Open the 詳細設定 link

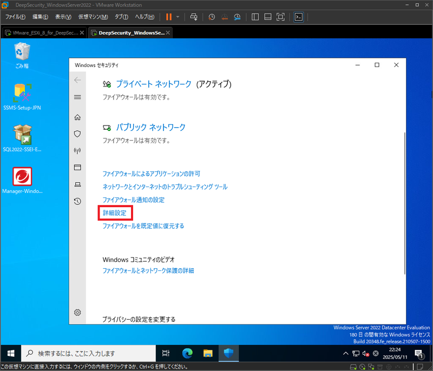115,213
